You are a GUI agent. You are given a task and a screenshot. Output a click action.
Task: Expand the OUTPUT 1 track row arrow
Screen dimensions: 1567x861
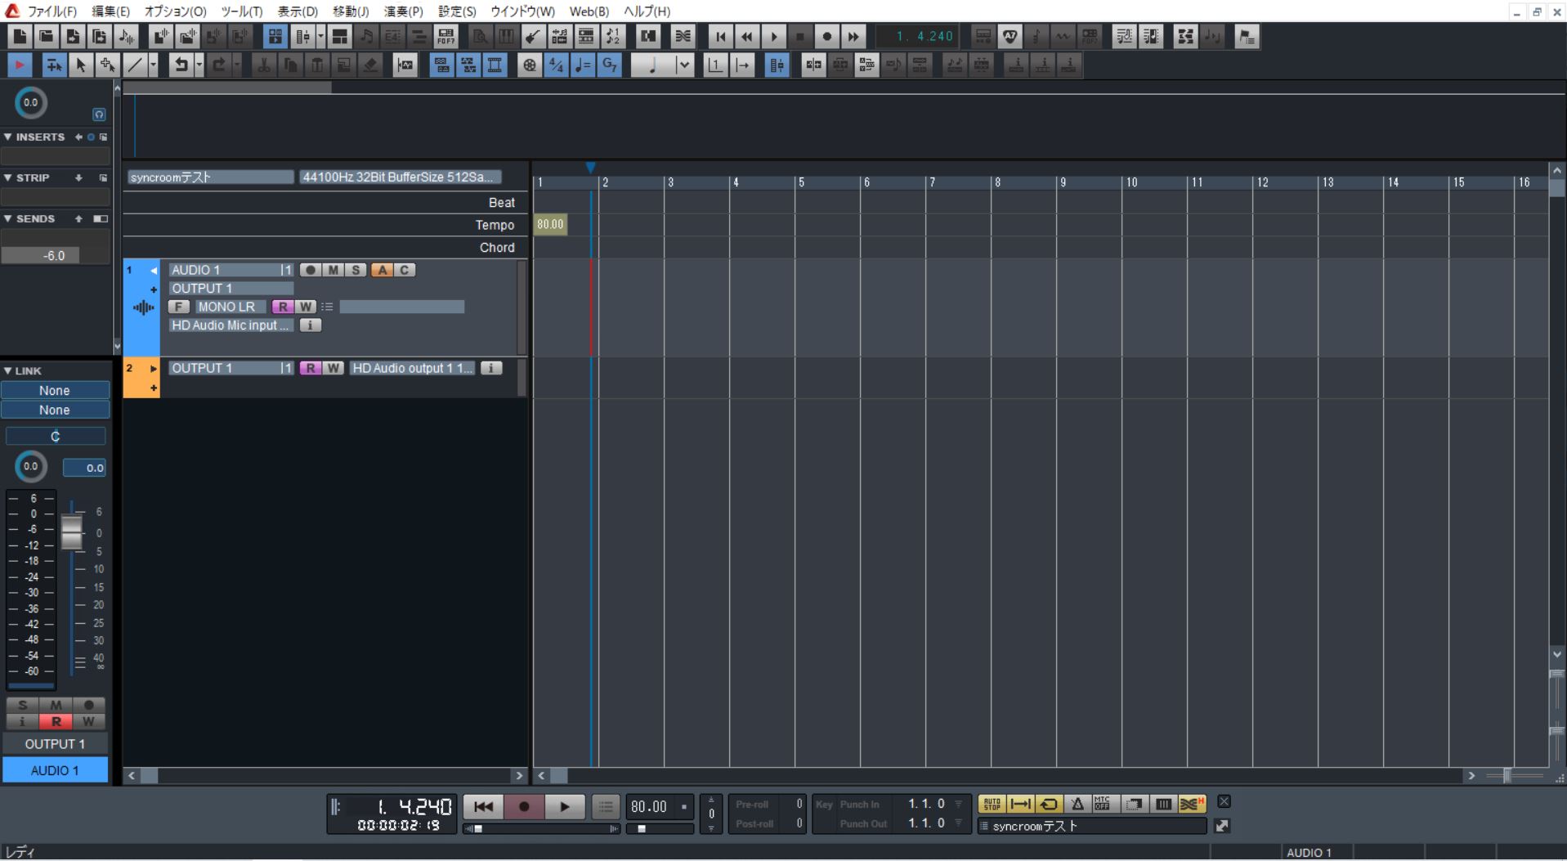[x=154, y=369]
